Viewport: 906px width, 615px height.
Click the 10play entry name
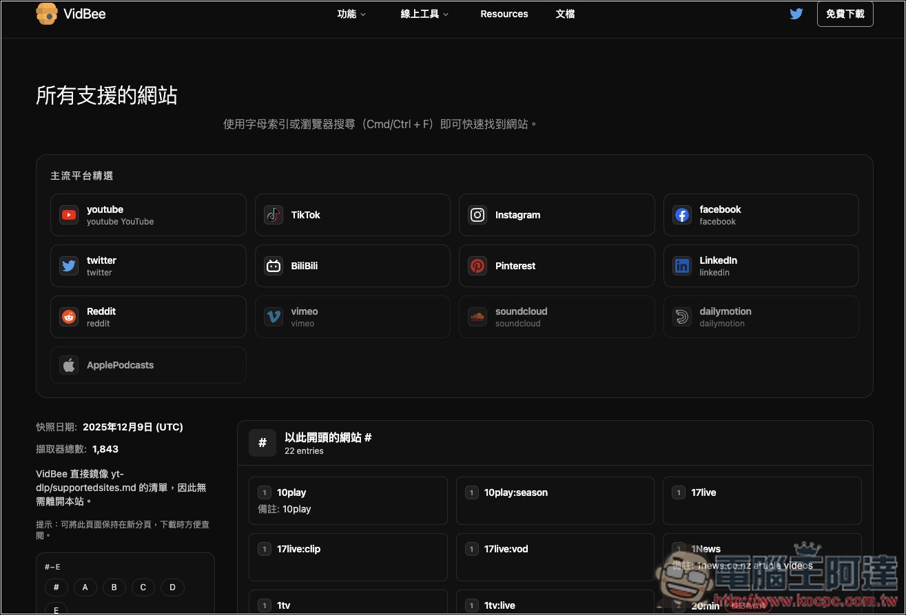[x=291, y=492]
